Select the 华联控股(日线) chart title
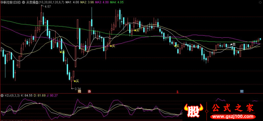Screen dimensions: 263x121 point(11,3)
